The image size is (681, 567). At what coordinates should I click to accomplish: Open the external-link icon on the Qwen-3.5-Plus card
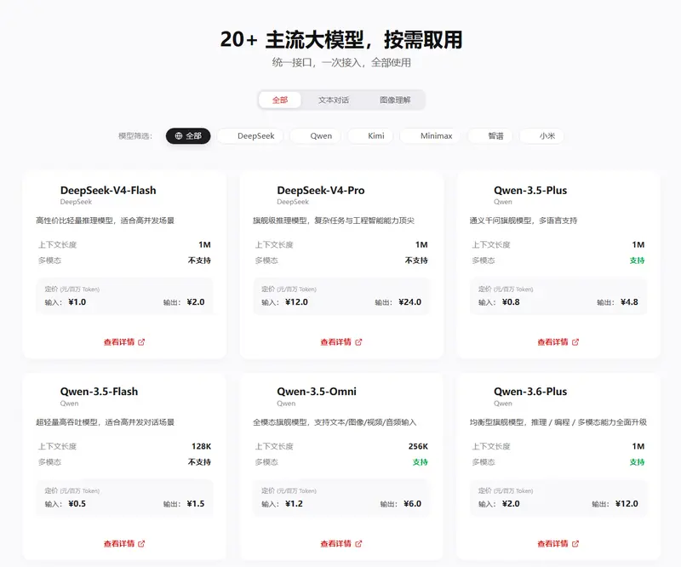(x=575, y=342)
